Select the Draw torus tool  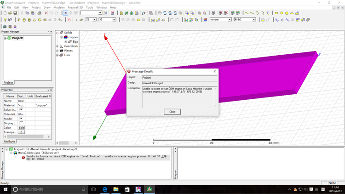pyautogui.click(x=45, y=20)
